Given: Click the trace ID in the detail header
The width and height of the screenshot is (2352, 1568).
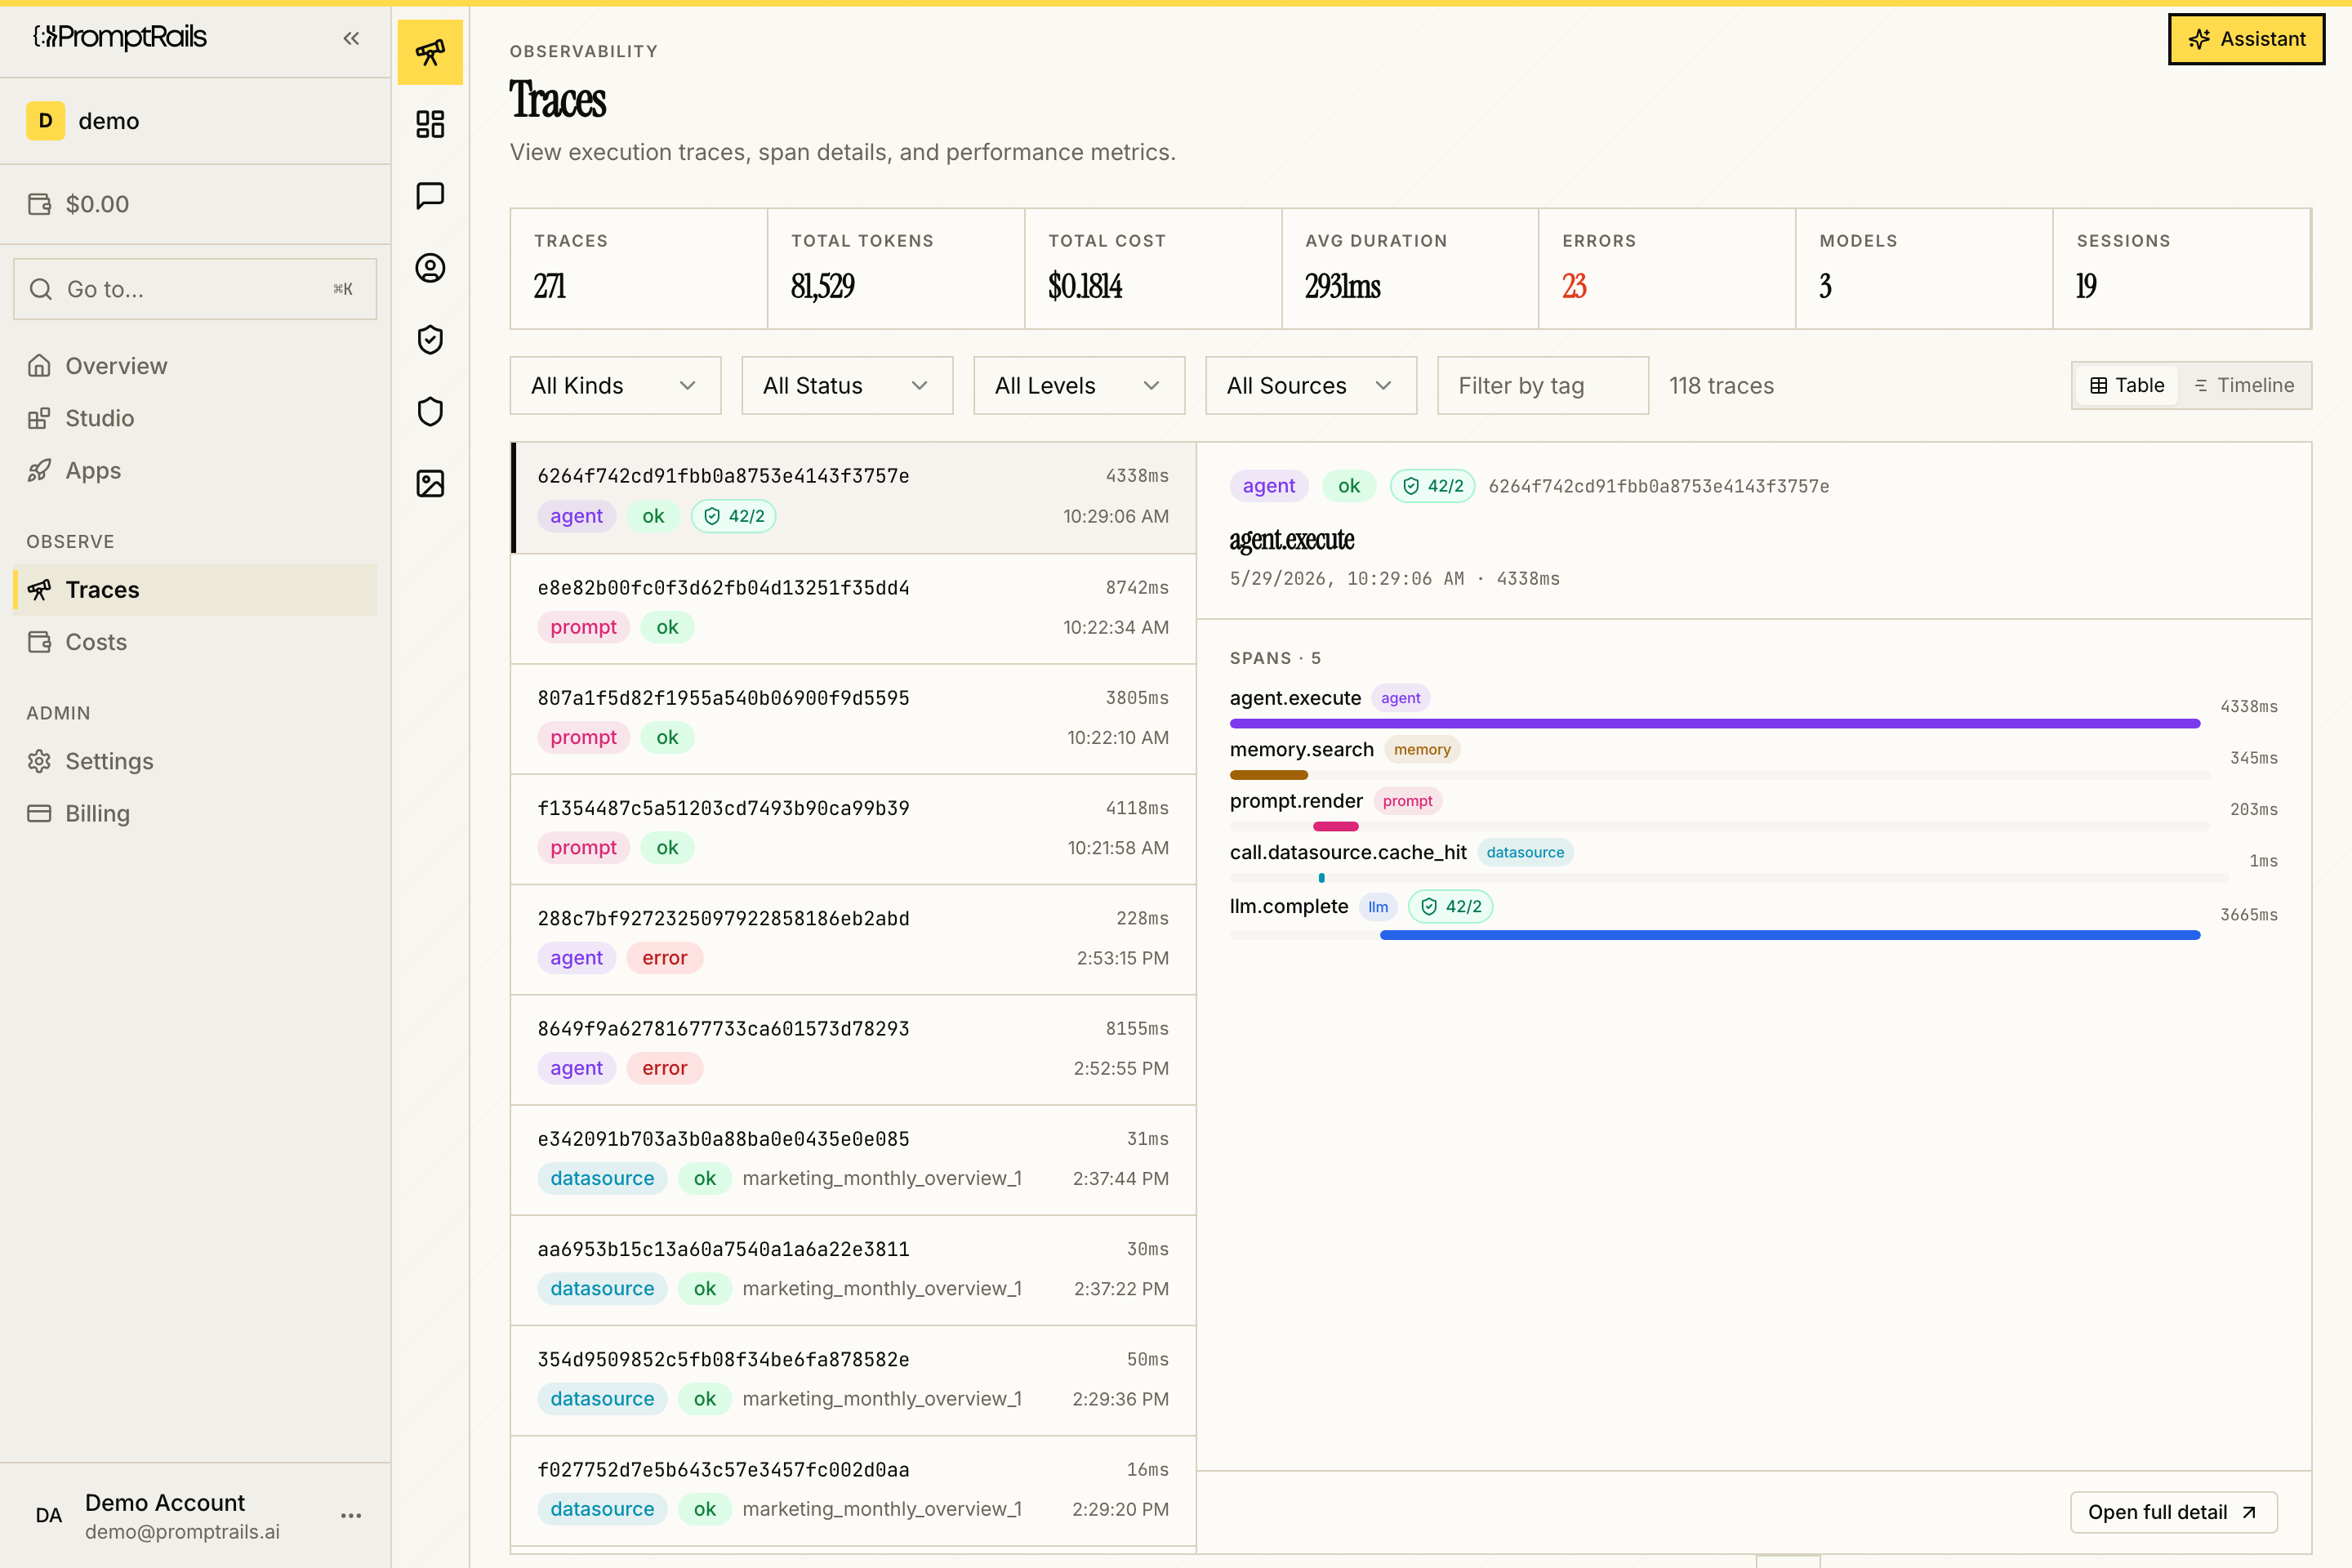Looking at the screenshot, I should click(1658, 486).
